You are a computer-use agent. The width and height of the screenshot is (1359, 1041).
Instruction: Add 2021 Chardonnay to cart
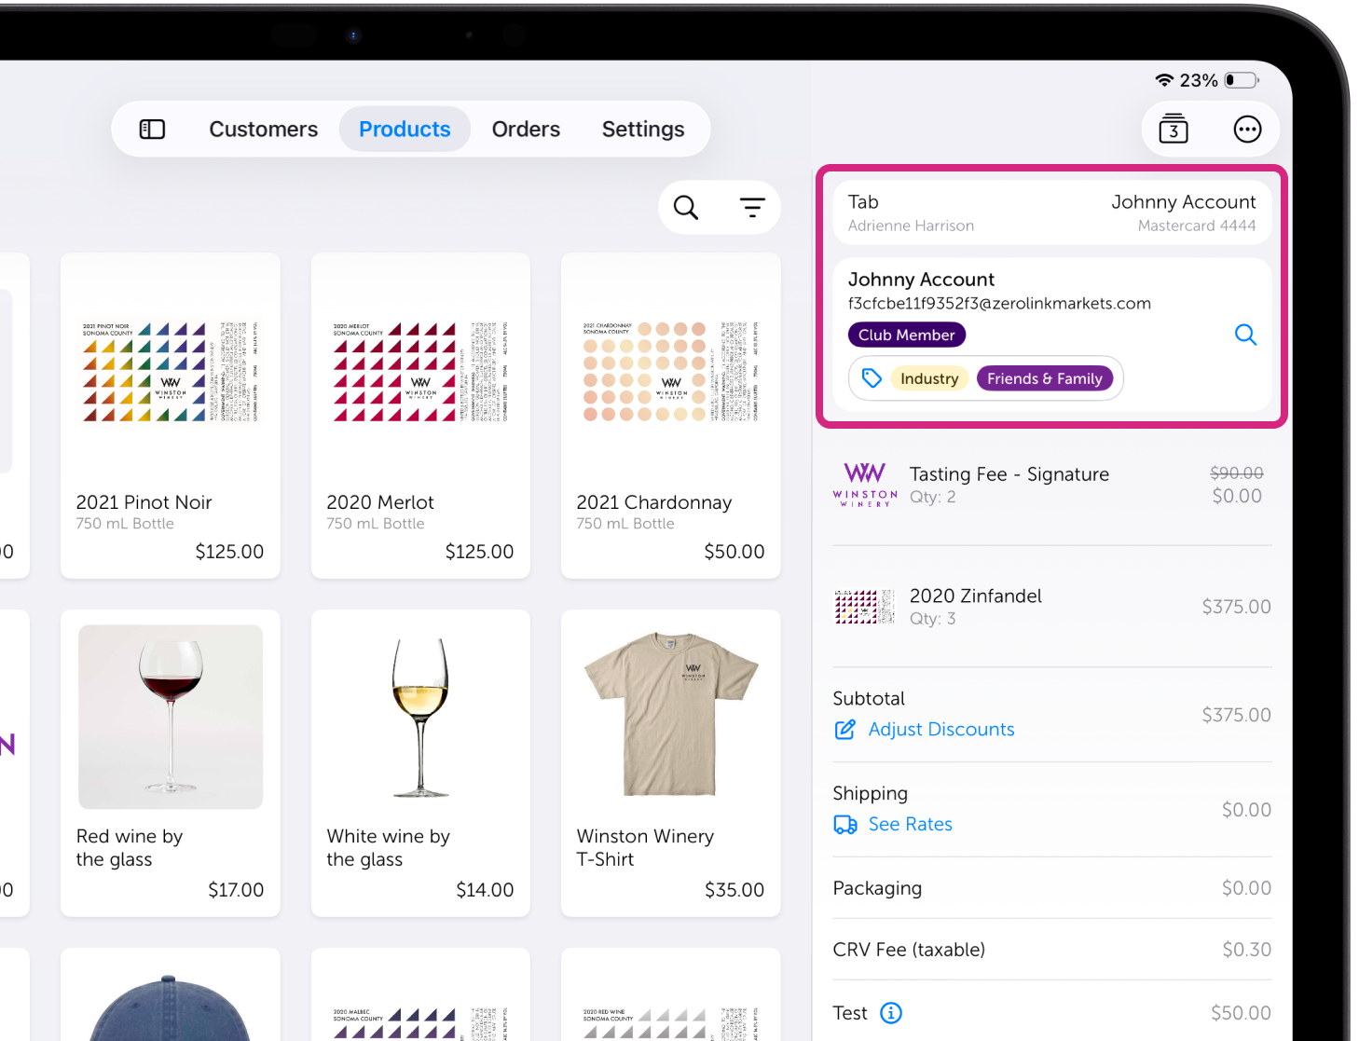(x=671, y=416)
